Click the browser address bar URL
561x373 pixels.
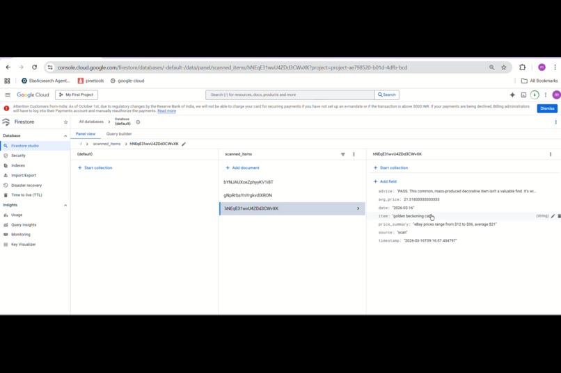[x=232, y=67]
